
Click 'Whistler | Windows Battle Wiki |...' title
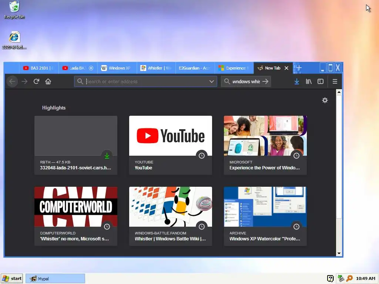170,239
